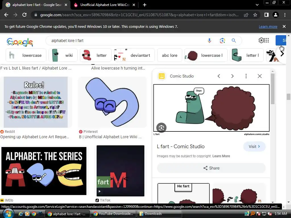Open the Alive lowercase h turning int... link
This screenshot has height=218, width=291.
coord(118,68)
